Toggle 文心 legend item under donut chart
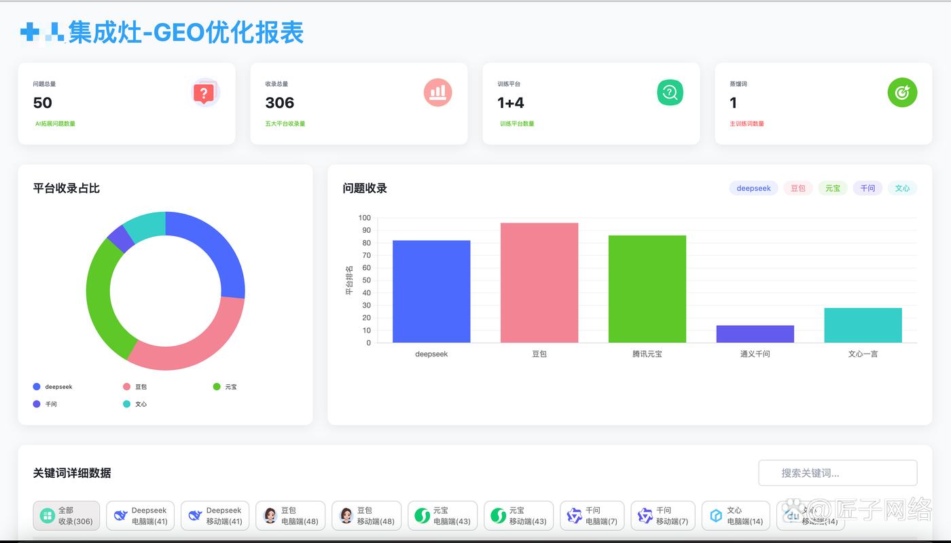The image size is (951, 543). (134, 404)
